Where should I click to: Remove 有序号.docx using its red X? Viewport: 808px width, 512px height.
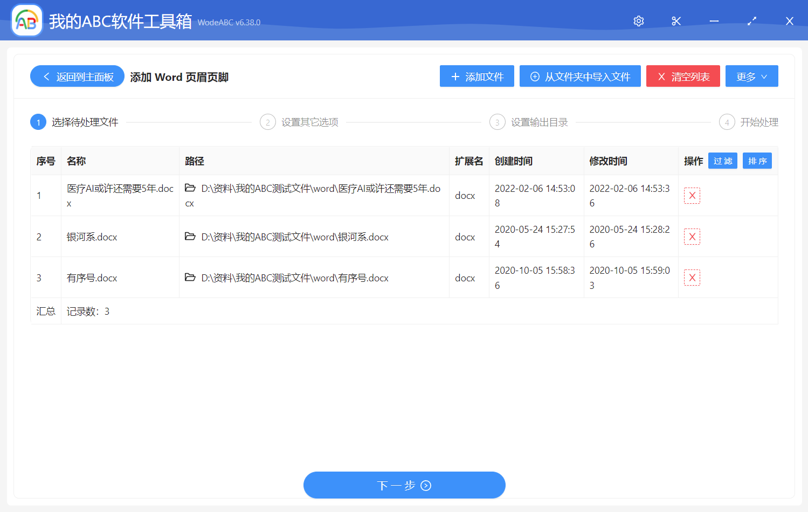point(692,278)
